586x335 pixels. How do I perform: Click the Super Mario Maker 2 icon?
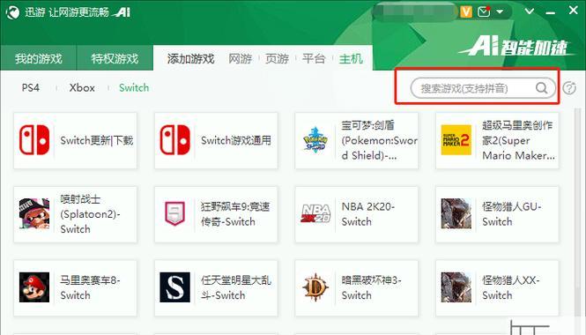coord(456,140)
